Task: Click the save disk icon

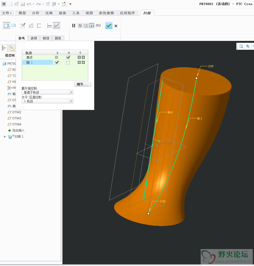Action: [23, 4]
